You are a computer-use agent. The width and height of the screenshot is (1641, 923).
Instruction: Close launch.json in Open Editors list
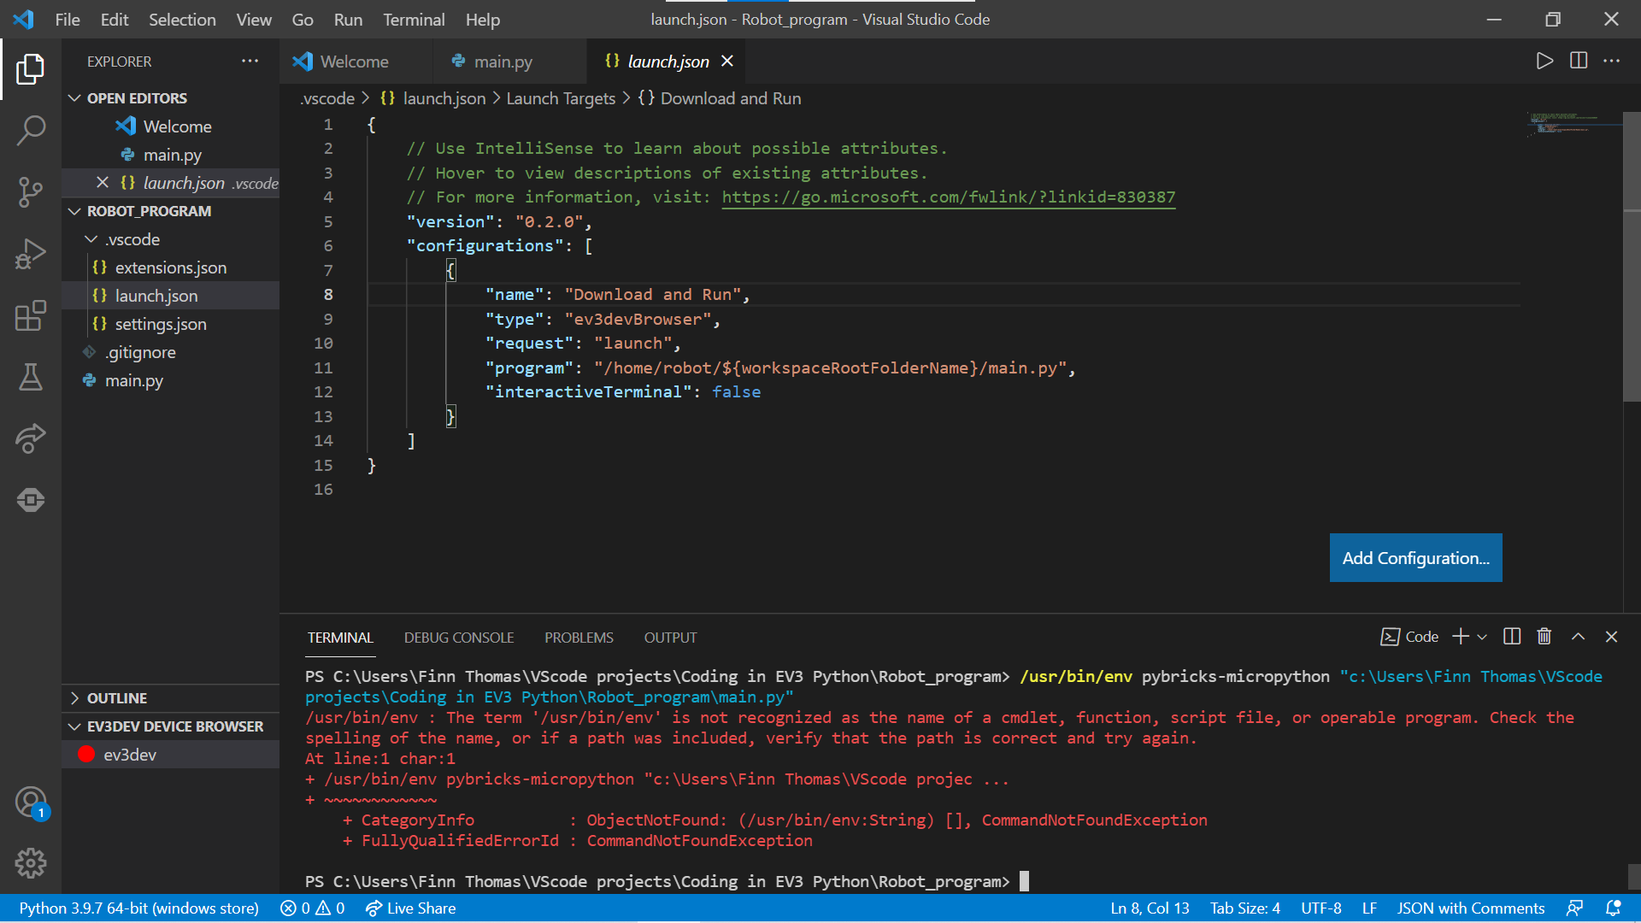pos(103,182)
